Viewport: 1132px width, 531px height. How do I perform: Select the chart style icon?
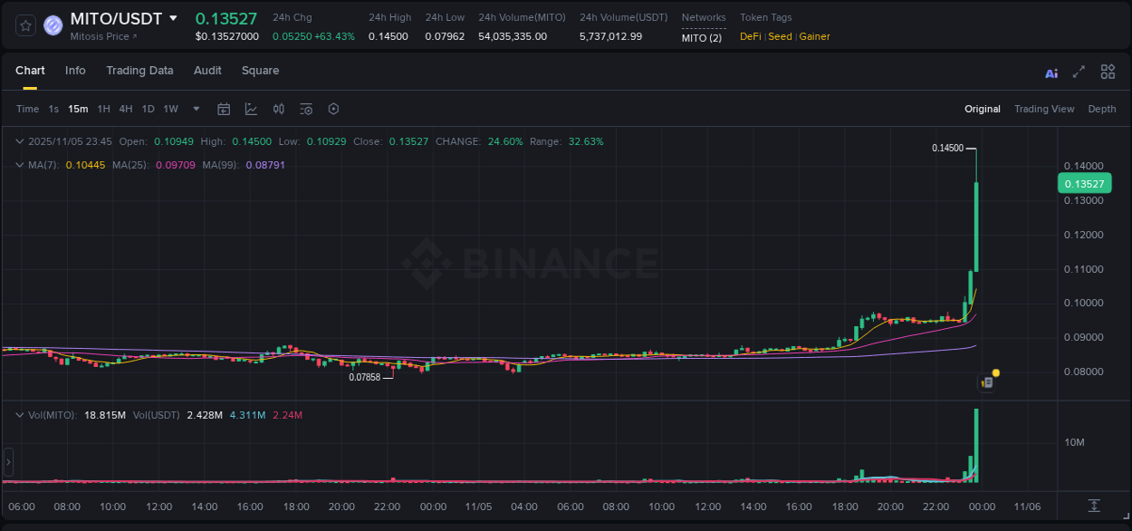point(251,109)
